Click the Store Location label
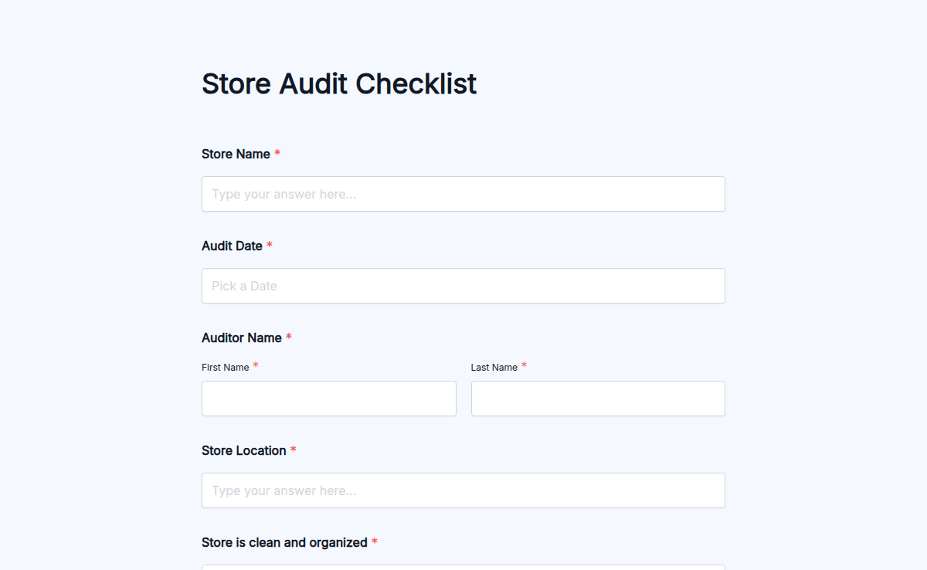 click(x=243, y=450)
